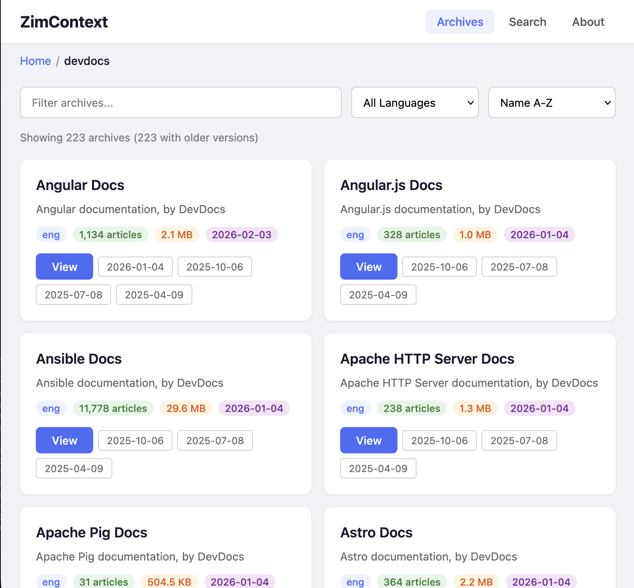Viewport: 634px width, 588px height.
Task: Click the Filter archives input field
Action: [x=180, y=103]
